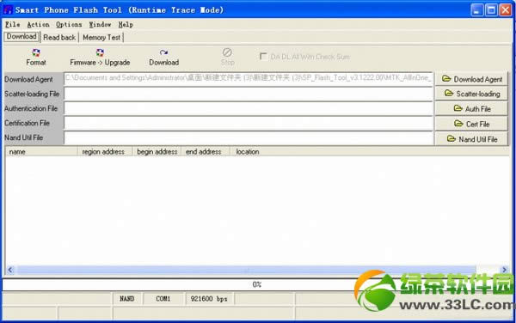Open the Window menu
Screen dimensions: 516x323
click(x=100, y=24)
